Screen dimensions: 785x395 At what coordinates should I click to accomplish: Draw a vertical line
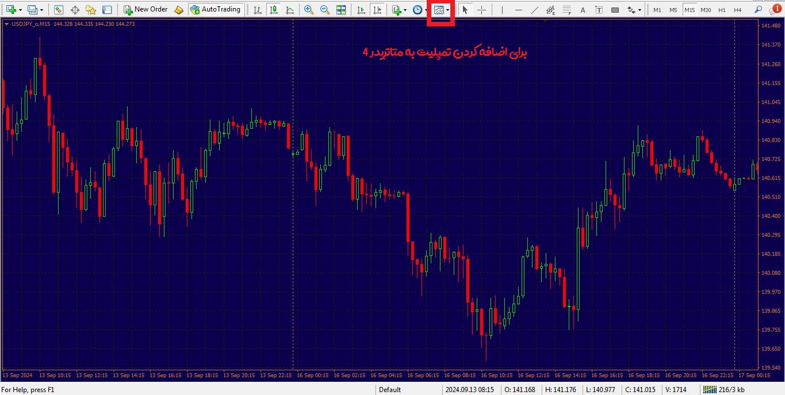[503, 10]
